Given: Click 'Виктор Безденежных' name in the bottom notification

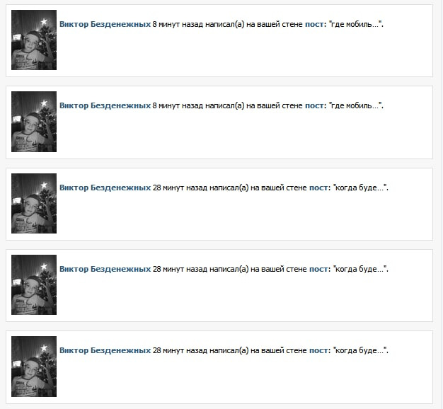Looking at the screenshot, I should point(105,350).
